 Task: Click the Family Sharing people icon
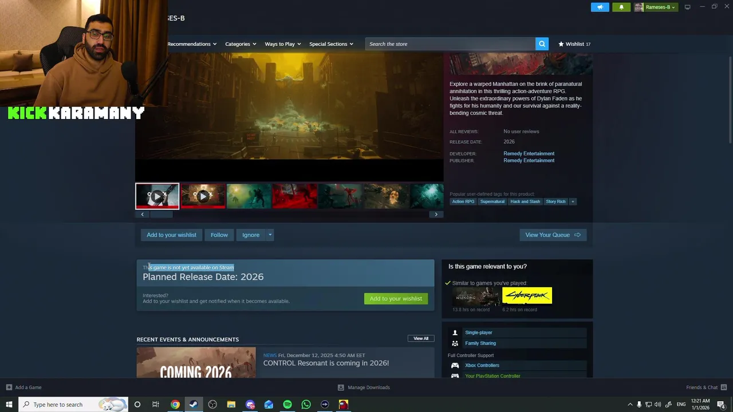pos(455,343)
